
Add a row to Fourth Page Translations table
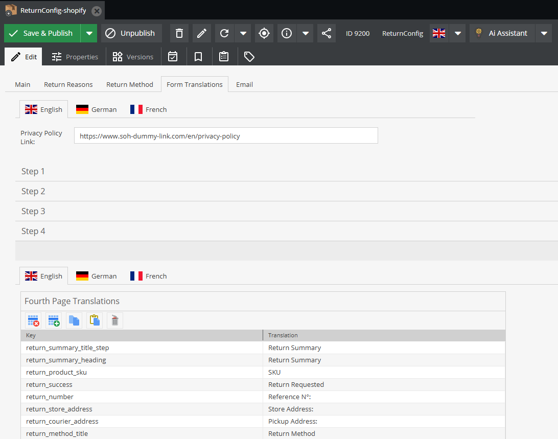[x=54, y=320]
